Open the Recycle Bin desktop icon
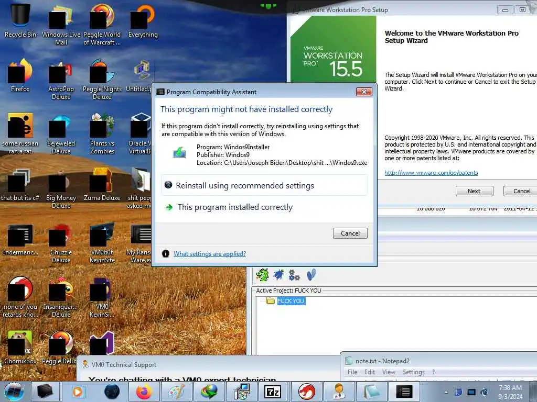The width and height of the screenshot is (537, 402). coord(20,20)
